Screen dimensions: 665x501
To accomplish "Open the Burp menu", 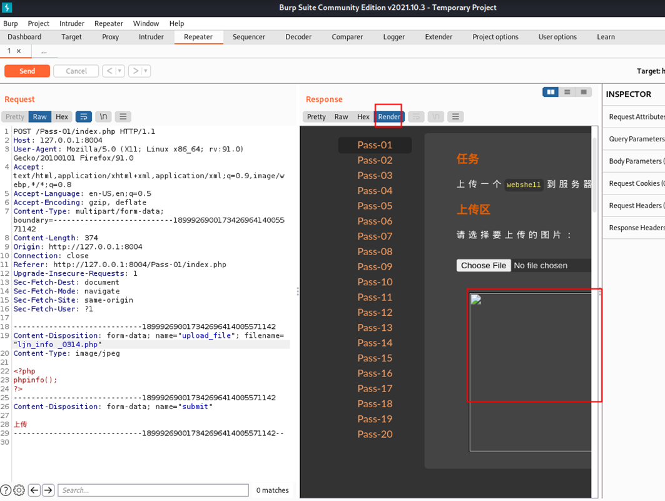I will 11,23.
